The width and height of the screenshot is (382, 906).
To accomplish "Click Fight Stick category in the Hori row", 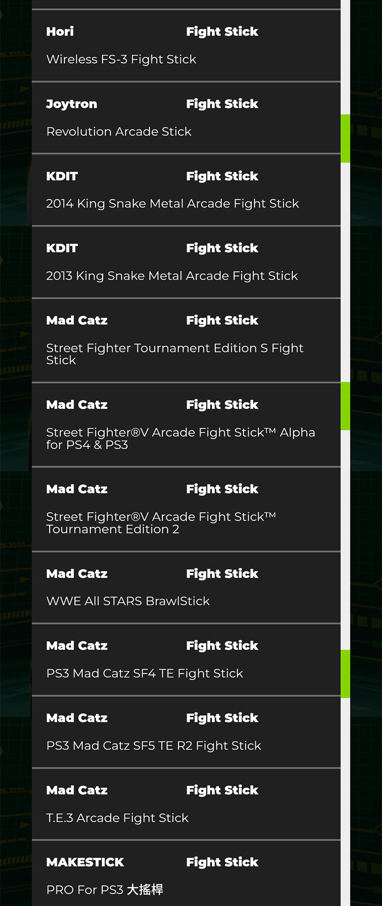I will pos(222,32).
